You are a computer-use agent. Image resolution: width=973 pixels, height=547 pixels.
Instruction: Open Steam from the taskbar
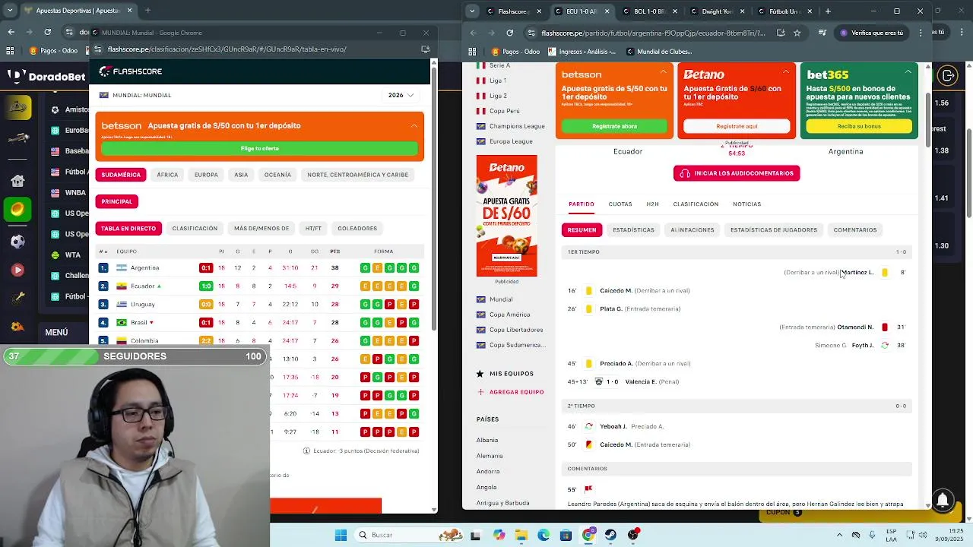click(x=610, y=535)
